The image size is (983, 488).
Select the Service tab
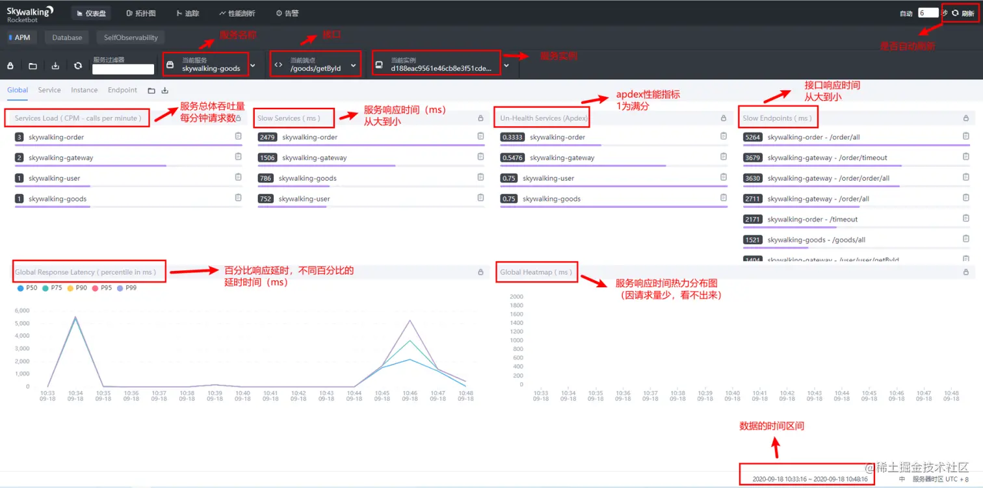(49, 90)
